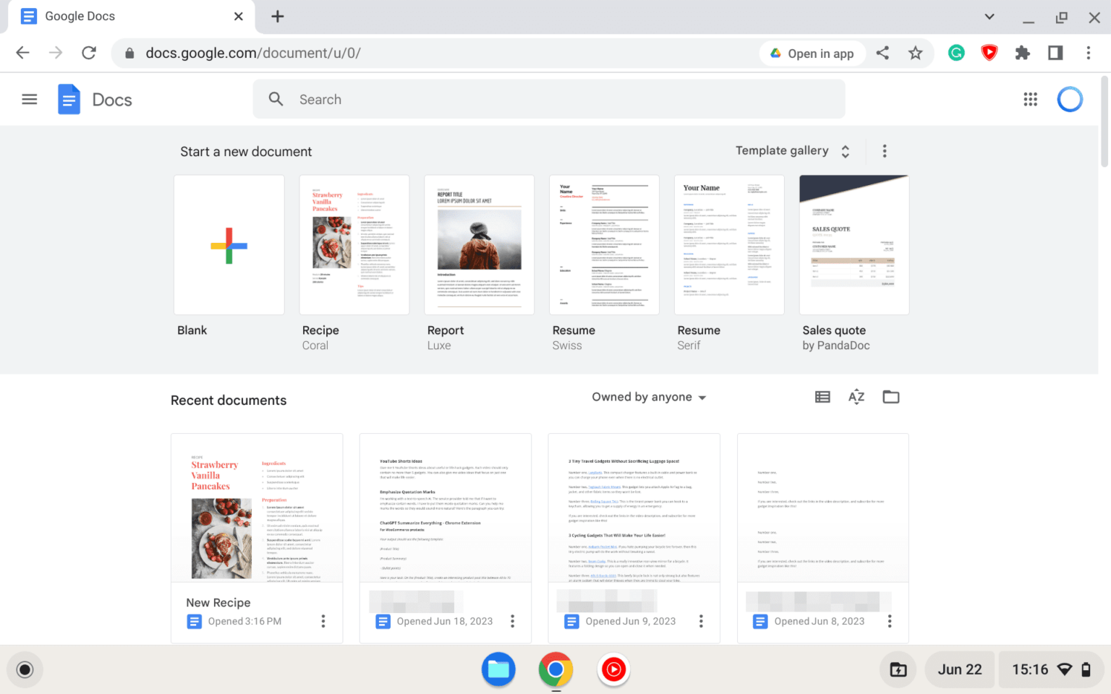The image size is (1111, 694).
Task: Click the Docs home logo
Action: pyautogui.click(x=69, y=99)
